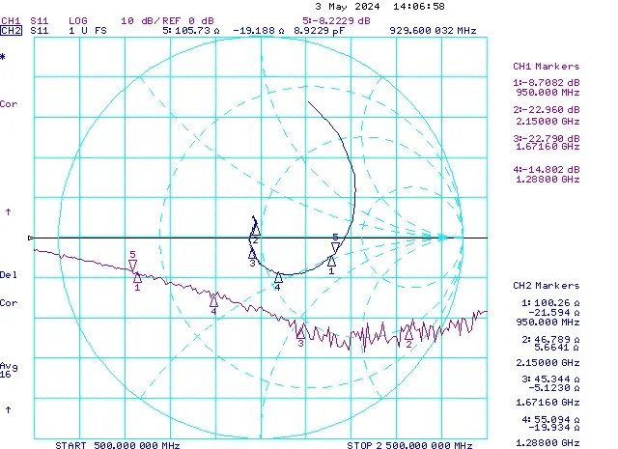The width and height of the screenshot is (618, 449).
Task: Select marker 5 on the blue Smith chart trace
Action: pyautogui.click(x=335, y=247)
